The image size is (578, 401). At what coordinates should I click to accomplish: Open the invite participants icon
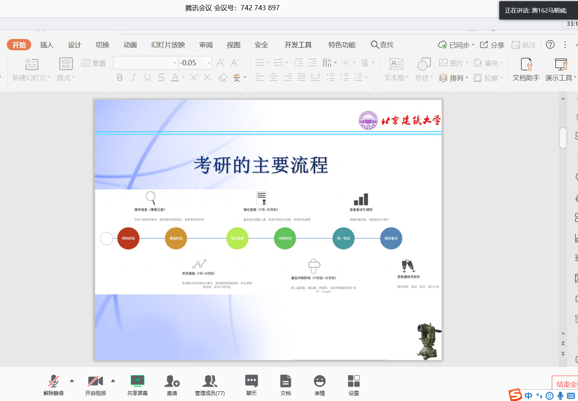172,385
